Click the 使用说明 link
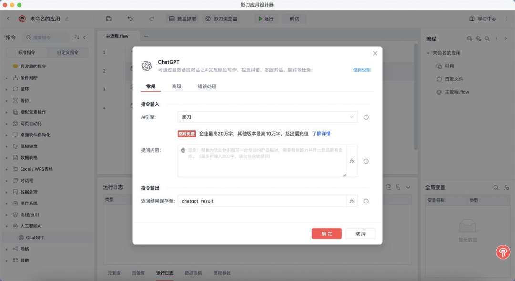The width and height of the screenshot is (515, 281). coord(361,70)
